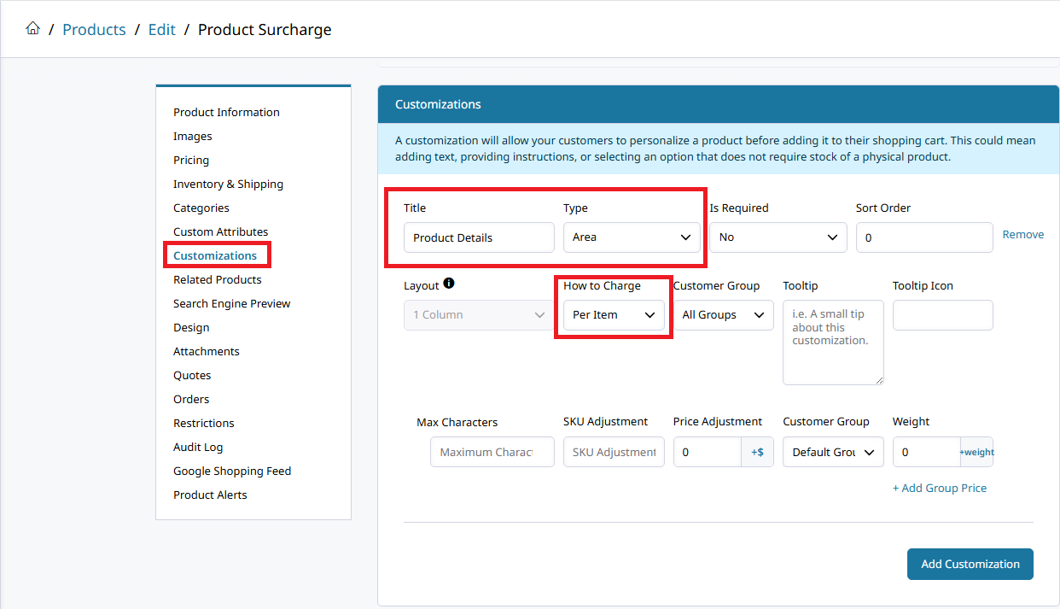Go to Inventory & Shipping section
Viewport: 1060px width, 609px height.
(228, 184)
